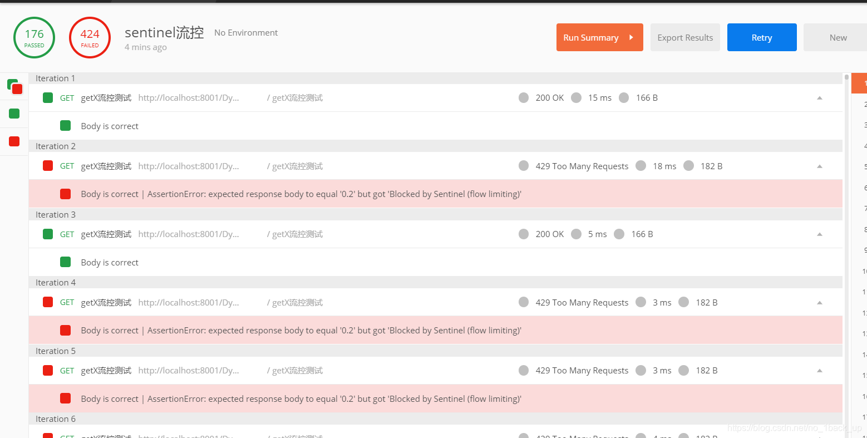
Task: Click the red test square in Iteration 2 assertion row
Action: click(x=65, y=194)
